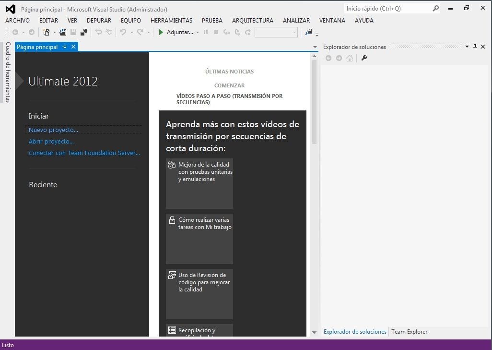Click the Quick Launch search magnifier icon
492x350 pixels.
tap(435, 9)
